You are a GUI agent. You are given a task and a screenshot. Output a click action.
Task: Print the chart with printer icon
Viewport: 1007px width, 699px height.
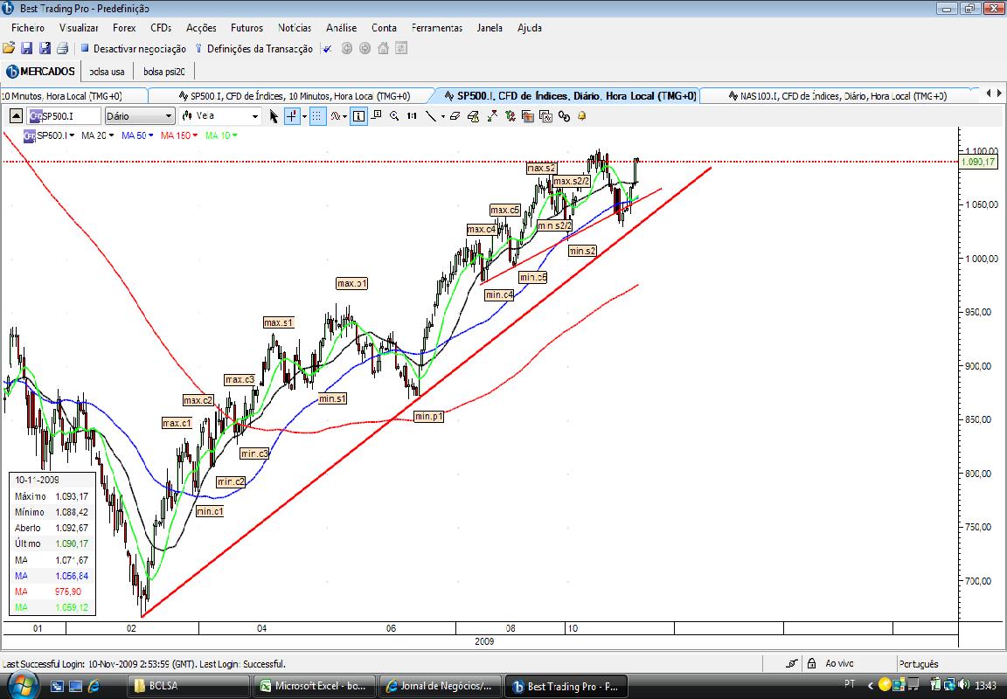click(62, 48)
